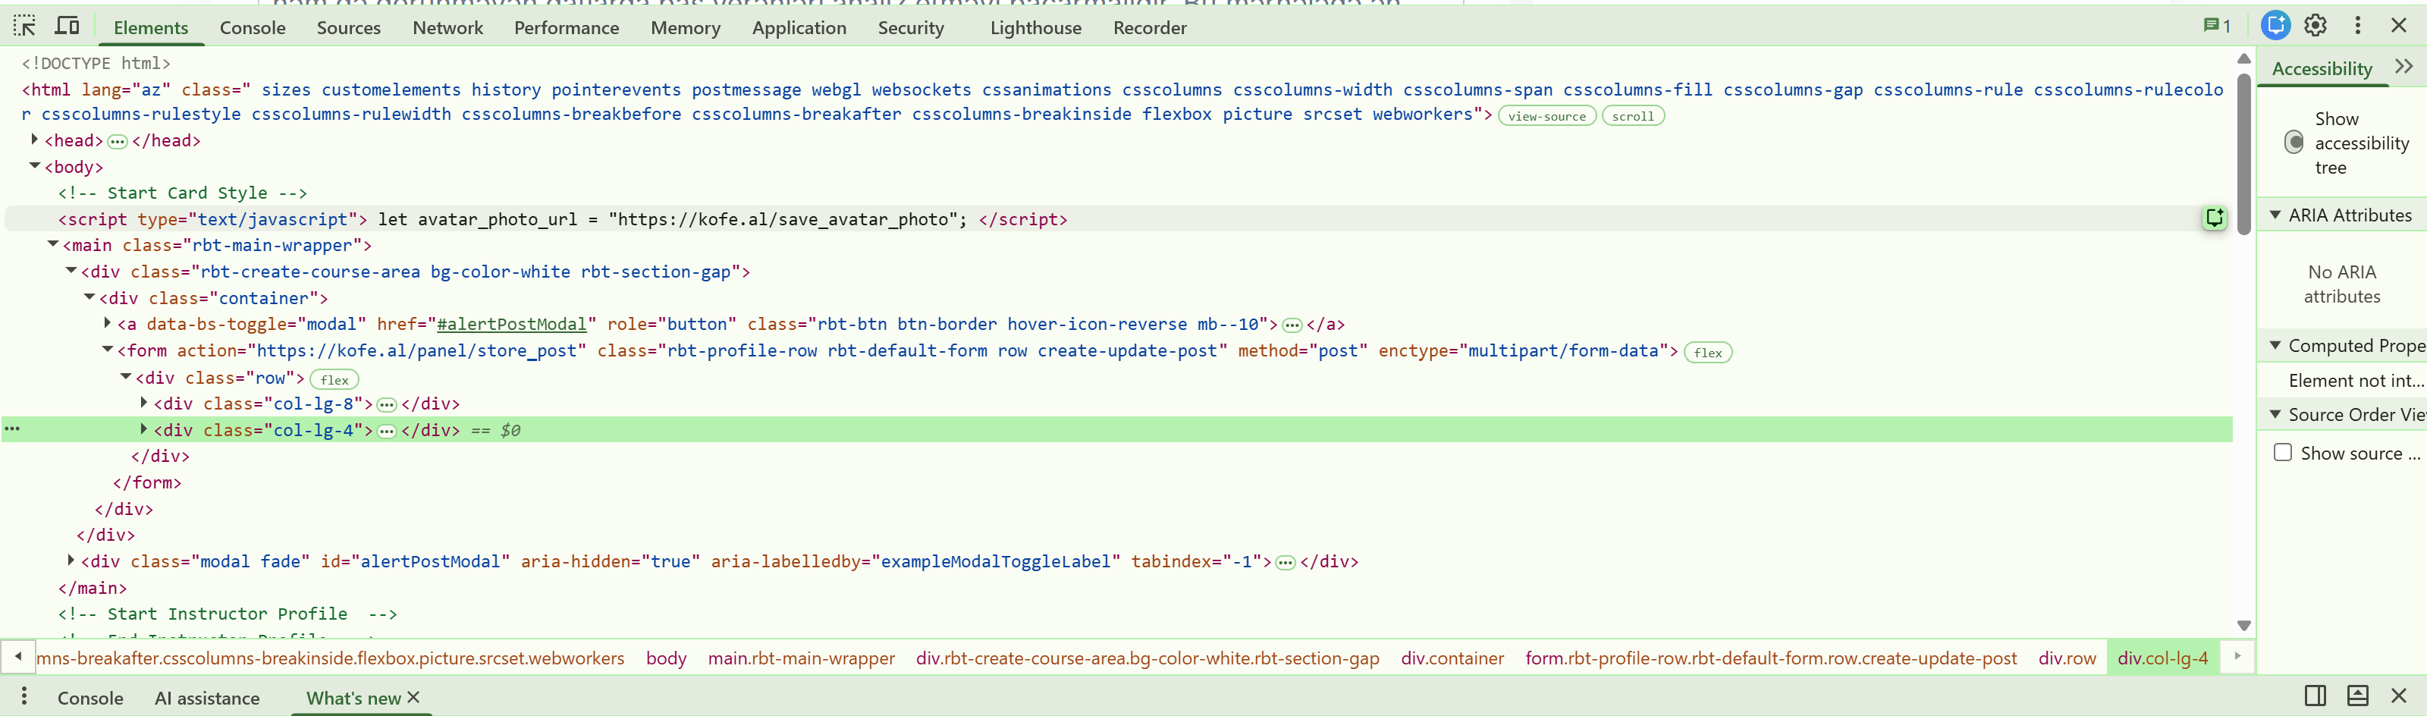Expand the modal fade alertPostModal div
This screenshot has height=716, width=2427.
point(71,561)
